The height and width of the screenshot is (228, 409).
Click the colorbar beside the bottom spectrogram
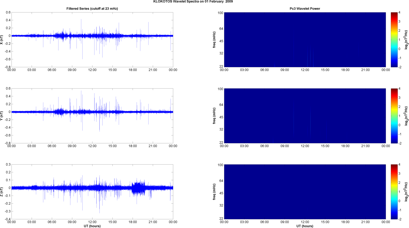394,192
